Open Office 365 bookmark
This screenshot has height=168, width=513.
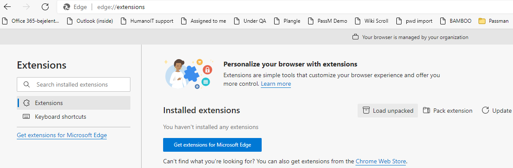pos(31,21)
